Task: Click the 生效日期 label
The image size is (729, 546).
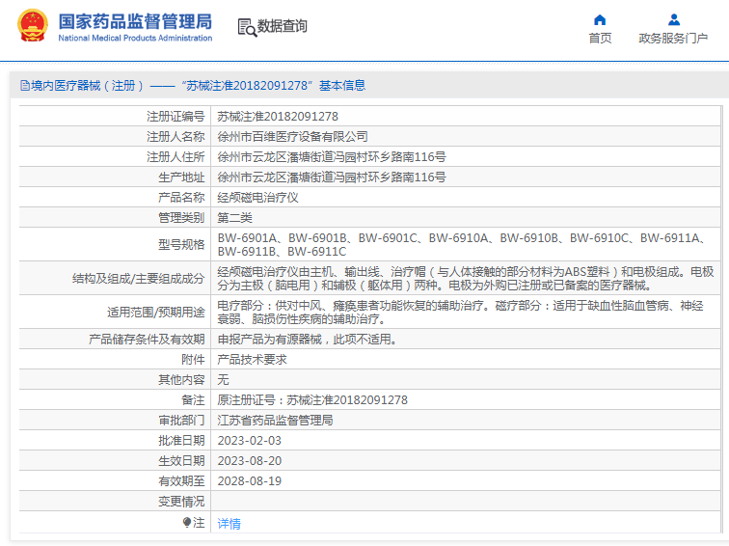Action: coord(181,461)
